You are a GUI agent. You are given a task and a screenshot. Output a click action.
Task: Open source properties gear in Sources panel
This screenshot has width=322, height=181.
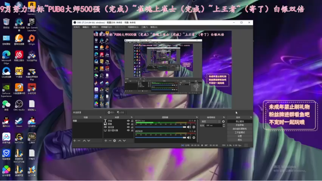[115, 140]
